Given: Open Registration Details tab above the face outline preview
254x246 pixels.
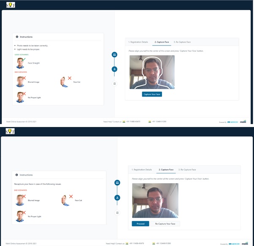Looking at the screenshot, I should click(139, 42).
